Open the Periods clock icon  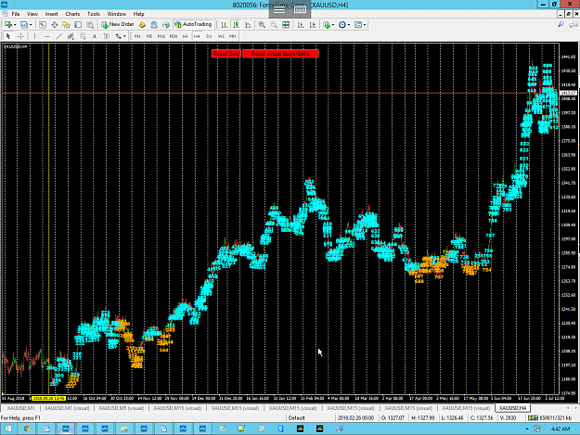tap(342, 25)
